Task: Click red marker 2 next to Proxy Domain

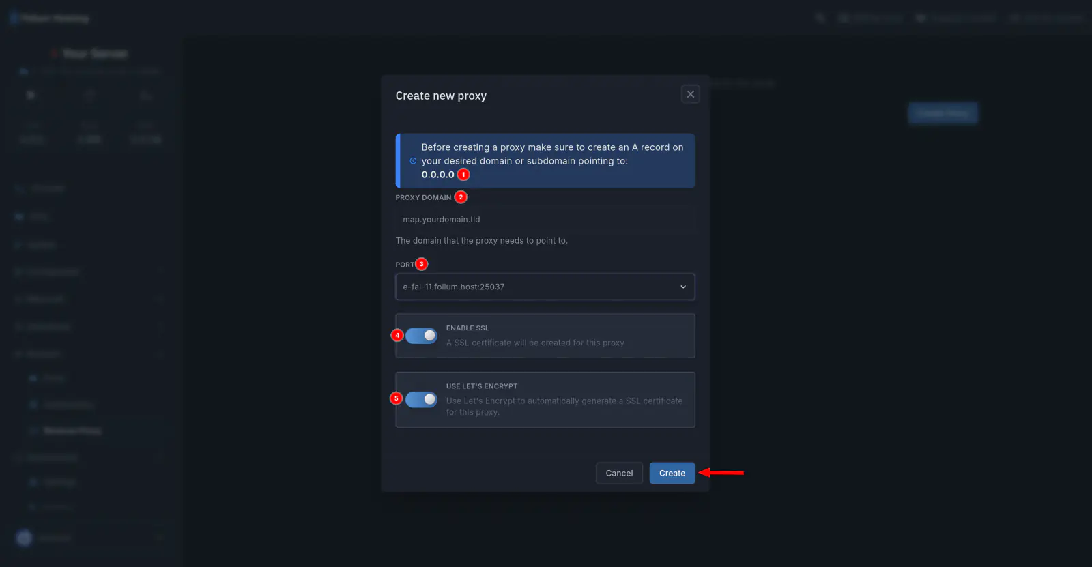Action: (461, 197)
